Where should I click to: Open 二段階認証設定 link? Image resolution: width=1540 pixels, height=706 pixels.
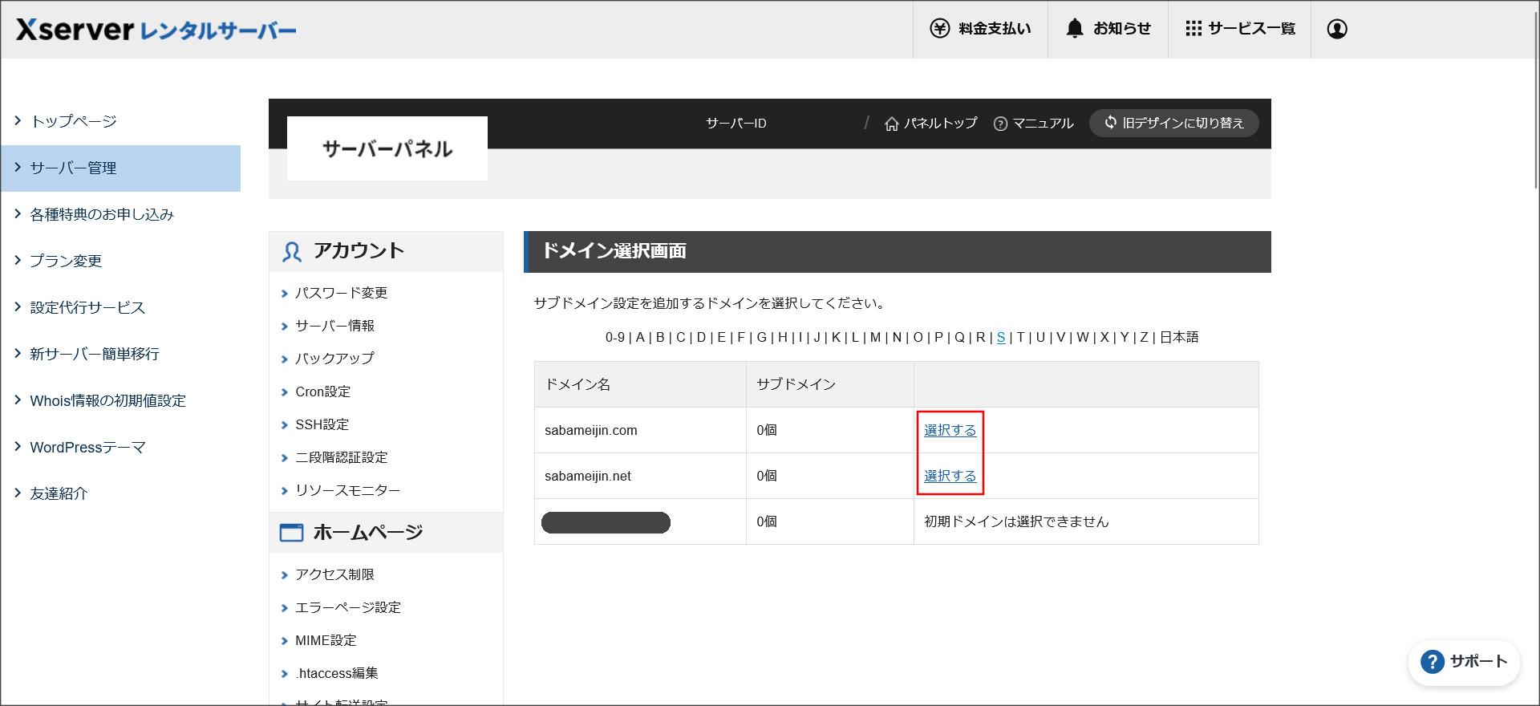coord(341,457)
